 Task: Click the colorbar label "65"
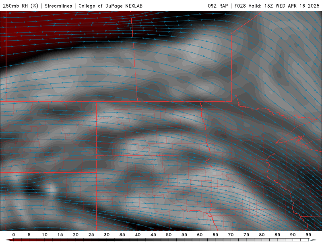click(x=215, y=235)
